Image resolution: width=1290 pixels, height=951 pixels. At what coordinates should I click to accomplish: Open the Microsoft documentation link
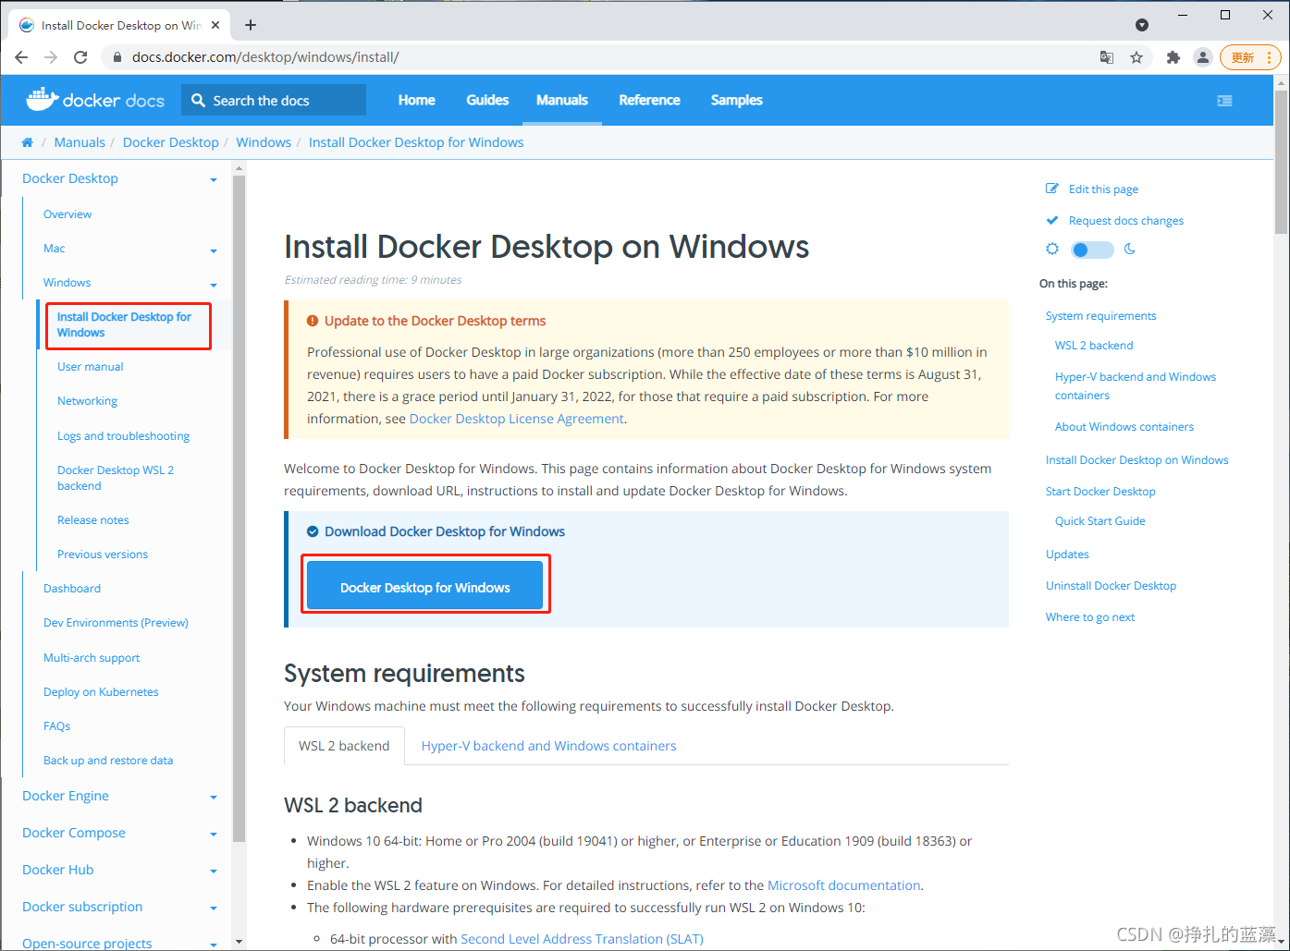[x=843, y=885]
